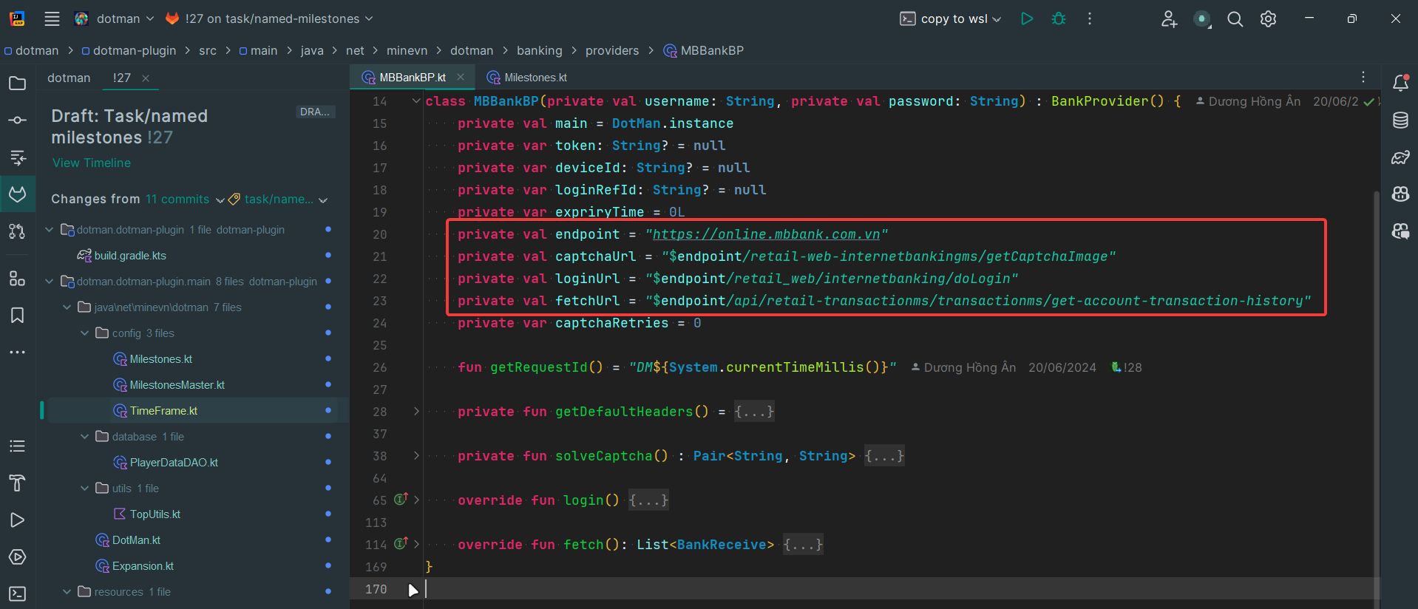Select PlayerDataDAO.kt in changes tree

coord(174,463)
